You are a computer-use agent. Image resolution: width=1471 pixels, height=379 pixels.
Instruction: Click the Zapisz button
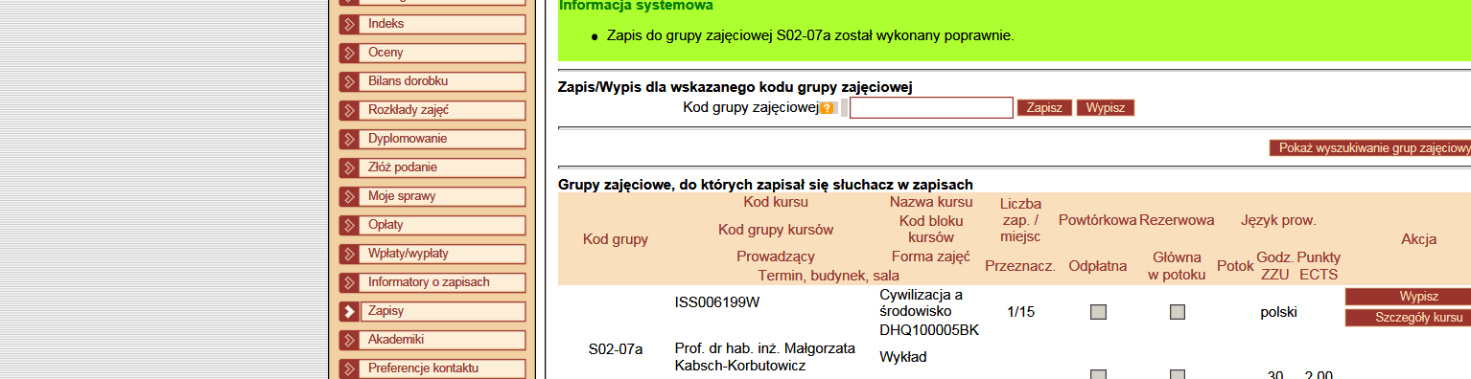click(x=1044, y=107)
